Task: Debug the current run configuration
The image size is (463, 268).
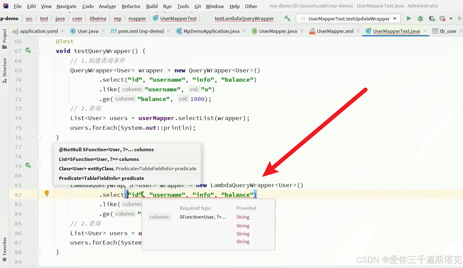Action: click(x=420, y=18)
